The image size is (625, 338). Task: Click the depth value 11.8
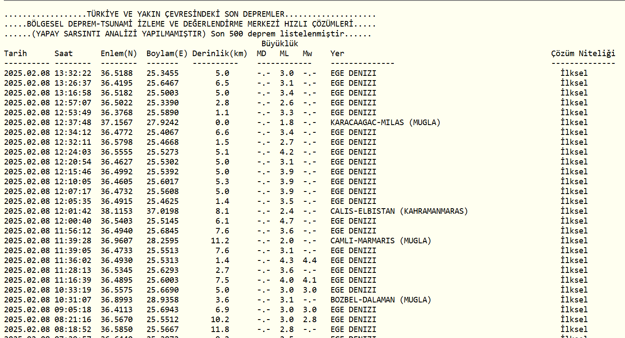(x=220, y=329)
